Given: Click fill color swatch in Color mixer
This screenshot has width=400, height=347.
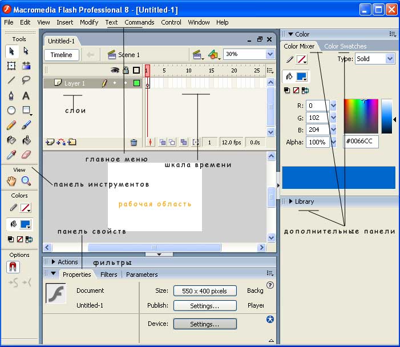Looking at the screenshot, I should point(302,76).
